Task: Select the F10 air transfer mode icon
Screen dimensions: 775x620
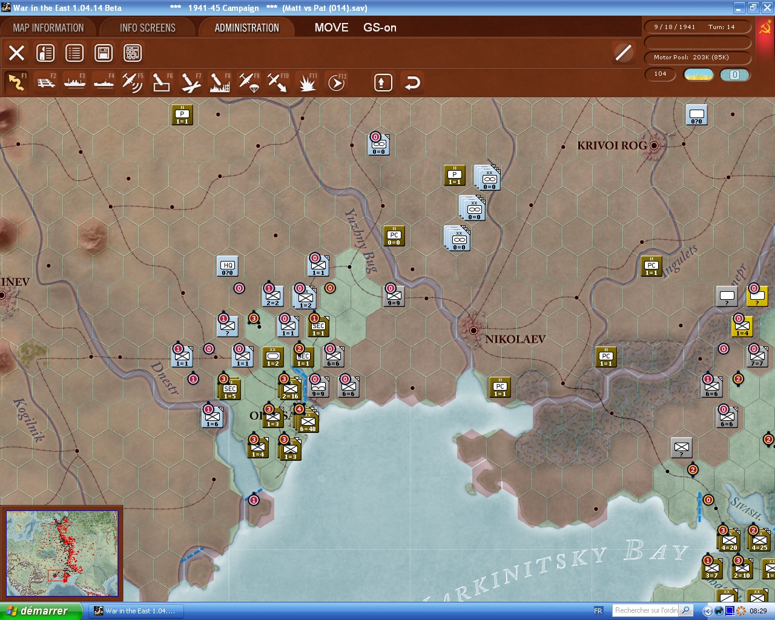Action: point(278,82)
